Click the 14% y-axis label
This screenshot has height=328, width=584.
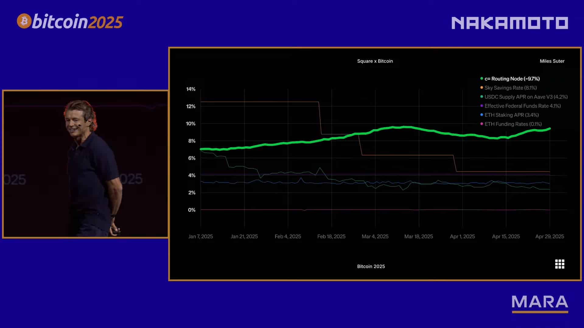(191, 89)
